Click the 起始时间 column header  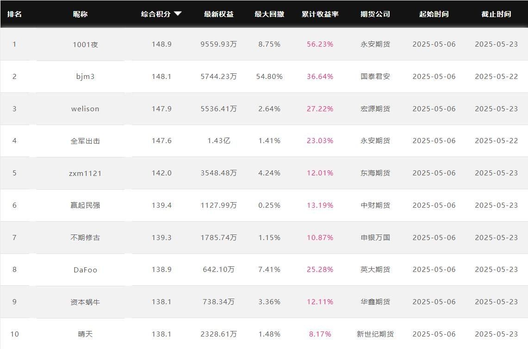pos(434,14)
